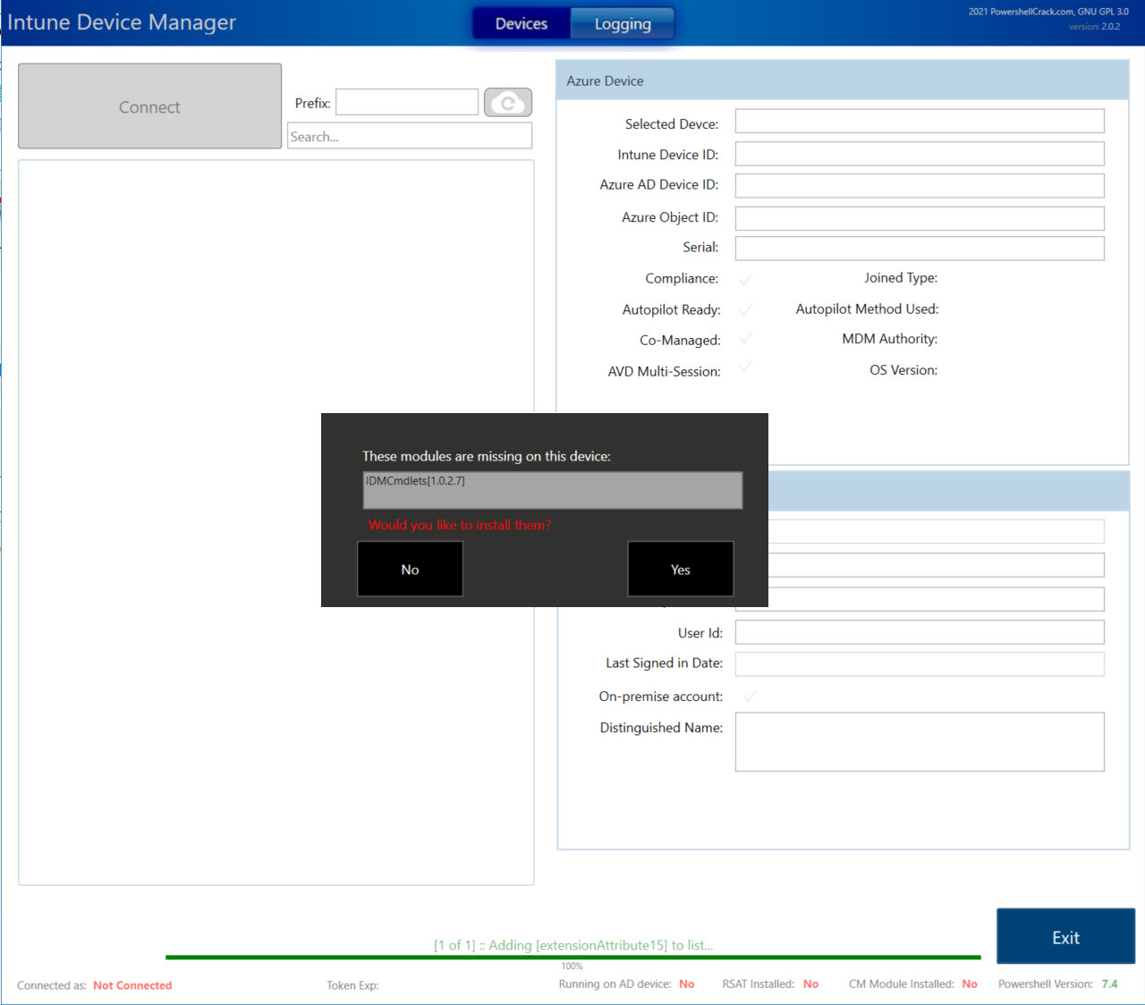Click the green progress bar
This screenshot has width=1145, height=1005.
[572, 958]
